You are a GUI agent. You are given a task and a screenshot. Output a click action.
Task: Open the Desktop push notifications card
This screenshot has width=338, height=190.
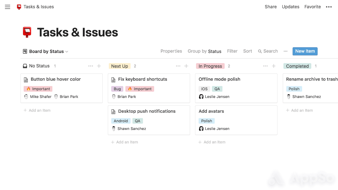click(147, 111)
